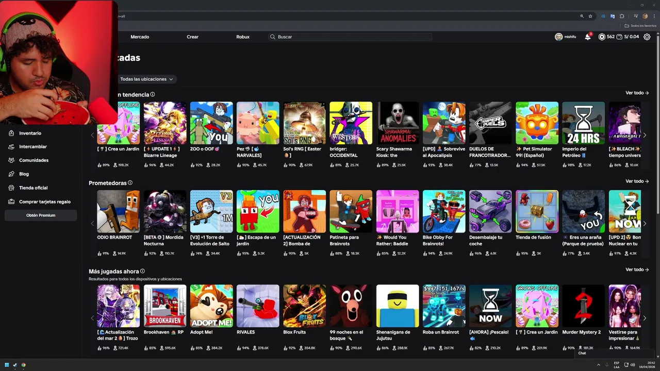Viewport: 660px width, 371px height.
Task: Open Shenanigans de Jujutsu title
Action: pos(393,335)
